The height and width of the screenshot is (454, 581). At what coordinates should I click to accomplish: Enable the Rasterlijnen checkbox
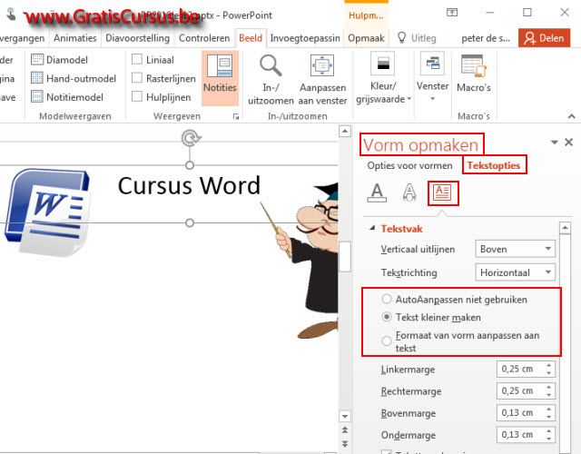pyautogui.click(x=137, y=78)
